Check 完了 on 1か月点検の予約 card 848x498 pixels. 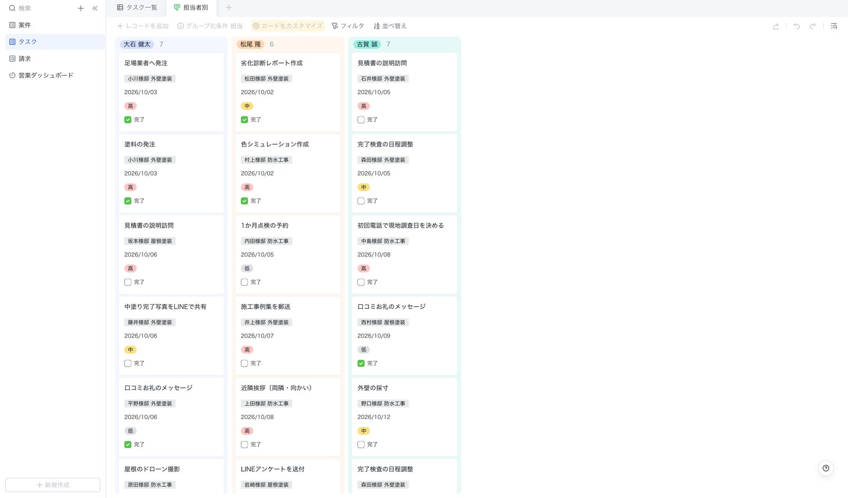(244, 282)
